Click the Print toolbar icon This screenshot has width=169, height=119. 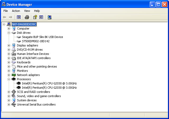click(x=27, y=17)
